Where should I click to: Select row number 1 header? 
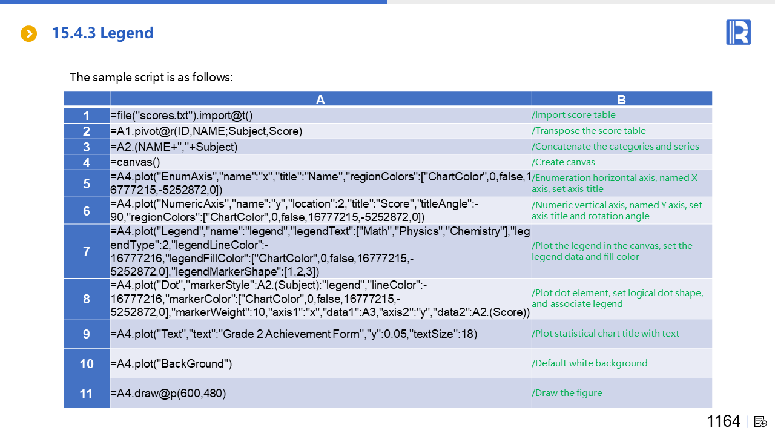(87, 116)
